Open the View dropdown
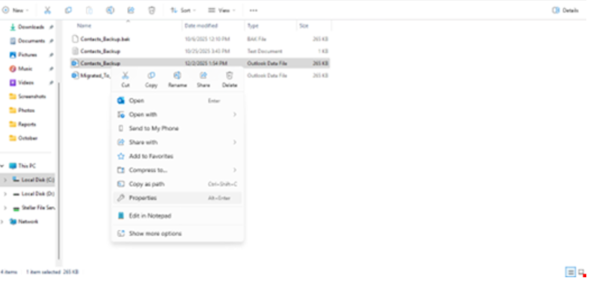 point(221,10)
